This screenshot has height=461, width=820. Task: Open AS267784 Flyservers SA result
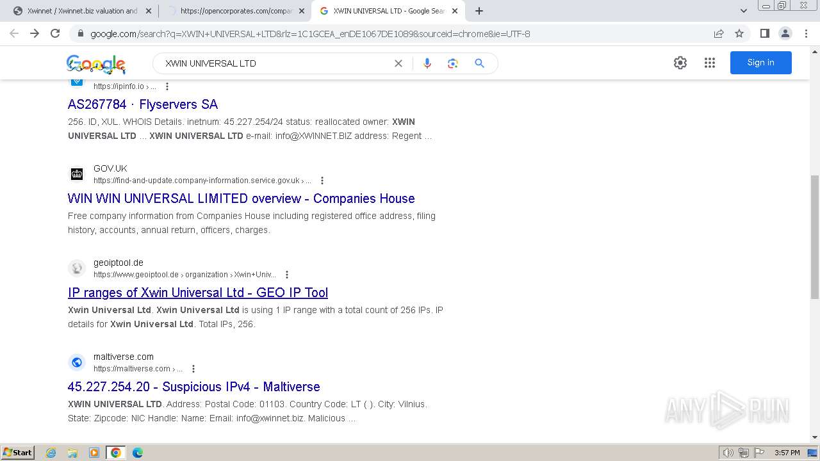tap(143, 104)
